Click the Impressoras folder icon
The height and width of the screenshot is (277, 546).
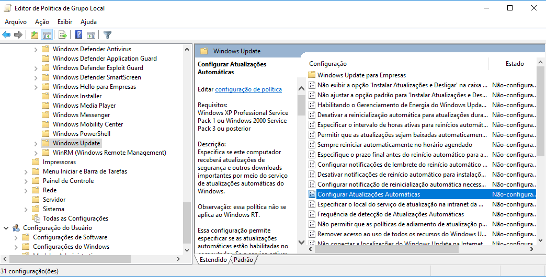36,162
